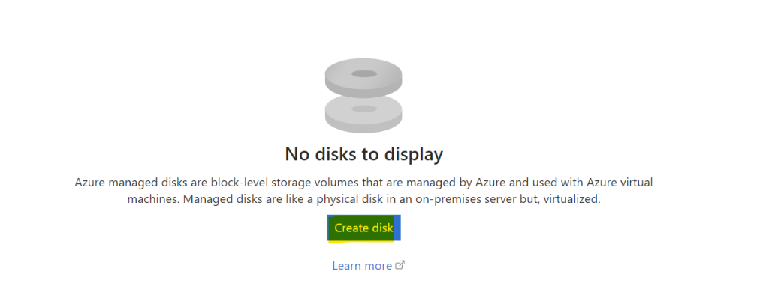Click the words "Azure virtual" in the description
Viewport: 769px width, 292px height.
(619, 183)
